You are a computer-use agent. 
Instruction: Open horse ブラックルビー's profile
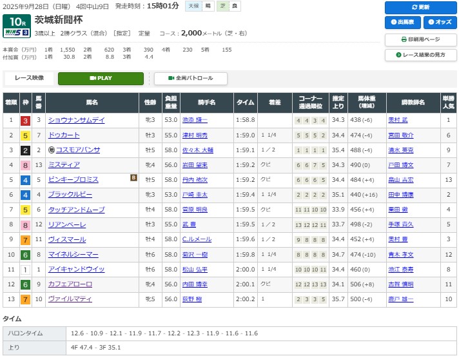pyautogui.click(x=70, y=195)
